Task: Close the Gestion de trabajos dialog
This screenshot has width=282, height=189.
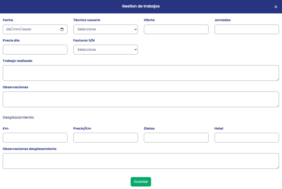Action: tap(276, 7)
